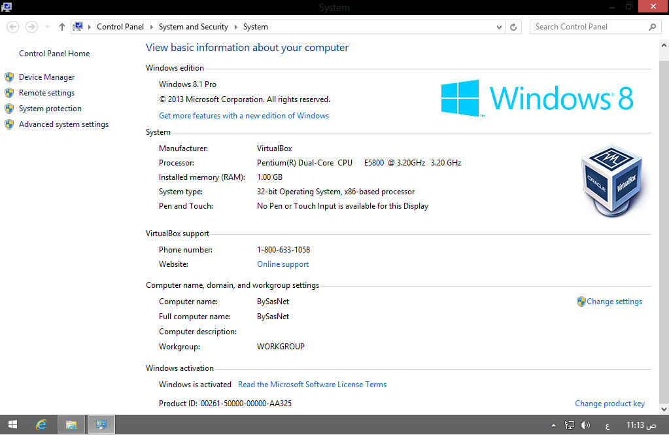Select the Windows 8.1 Pro text
Viewport: 669px width, 435px height.
pyautogui.click(x=188, y=84)
